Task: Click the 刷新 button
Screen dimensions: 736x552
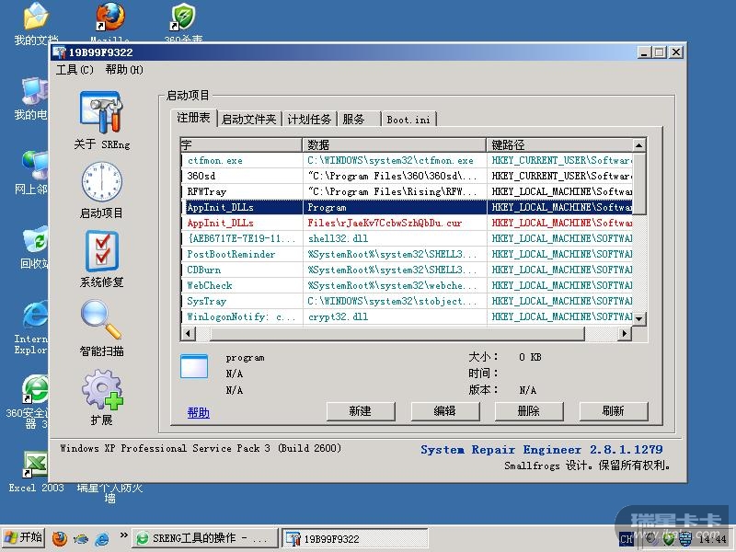Action: click(614, 411)
